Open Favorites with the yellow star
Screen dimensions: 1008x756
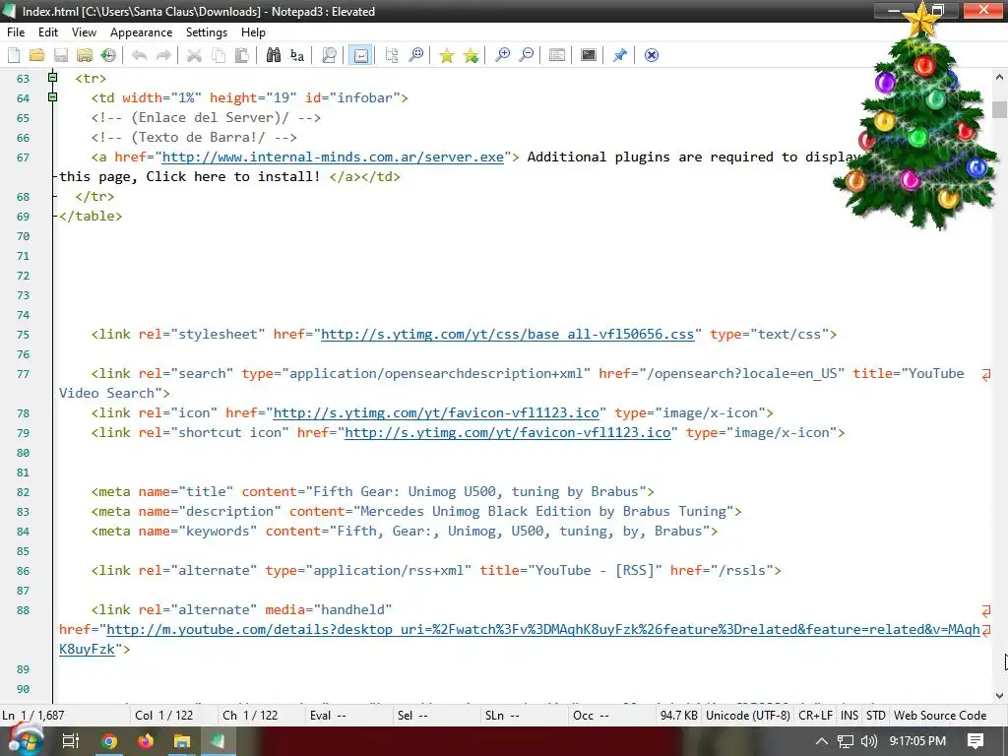447,55
